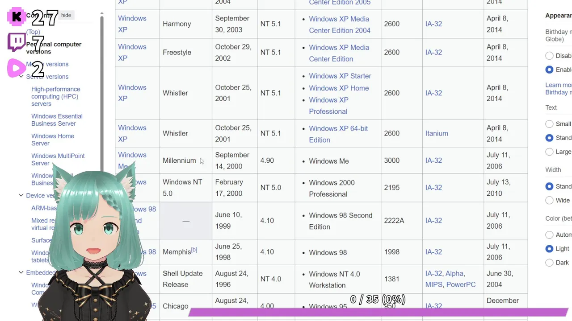Select Dark color radio button

point(549,263)
